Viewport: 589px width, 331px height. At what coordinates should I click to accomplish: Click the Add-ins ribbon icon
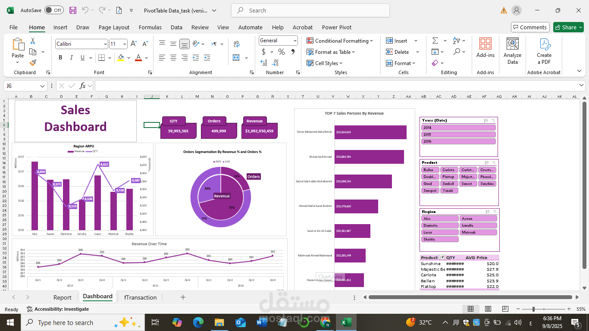(485, 48)
